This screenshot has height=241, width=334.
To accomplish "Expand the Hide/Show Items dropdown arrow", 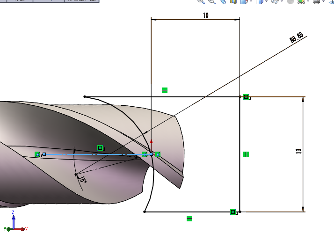I will point(282,2).
